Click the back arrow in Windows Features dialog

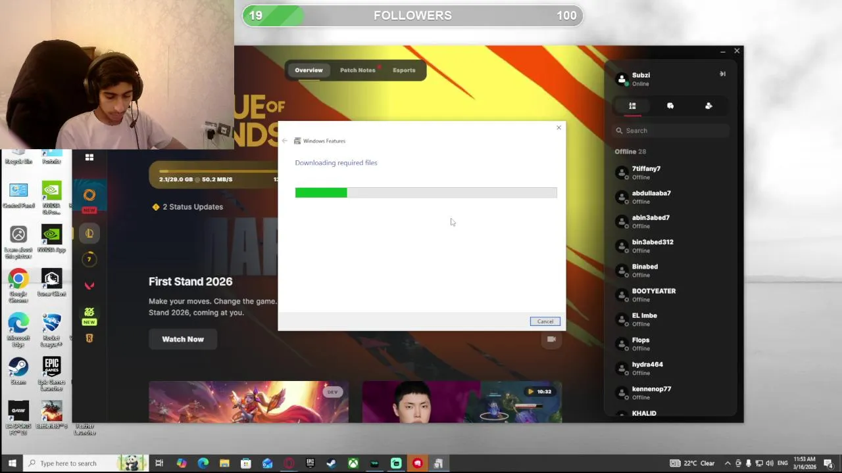click(x=285, y=141)
